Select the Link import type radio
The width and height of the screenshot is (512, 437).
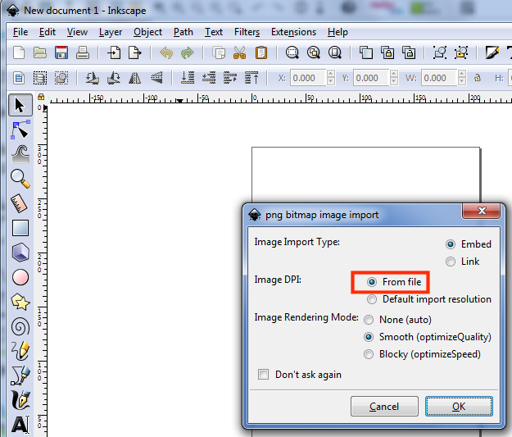451,262
